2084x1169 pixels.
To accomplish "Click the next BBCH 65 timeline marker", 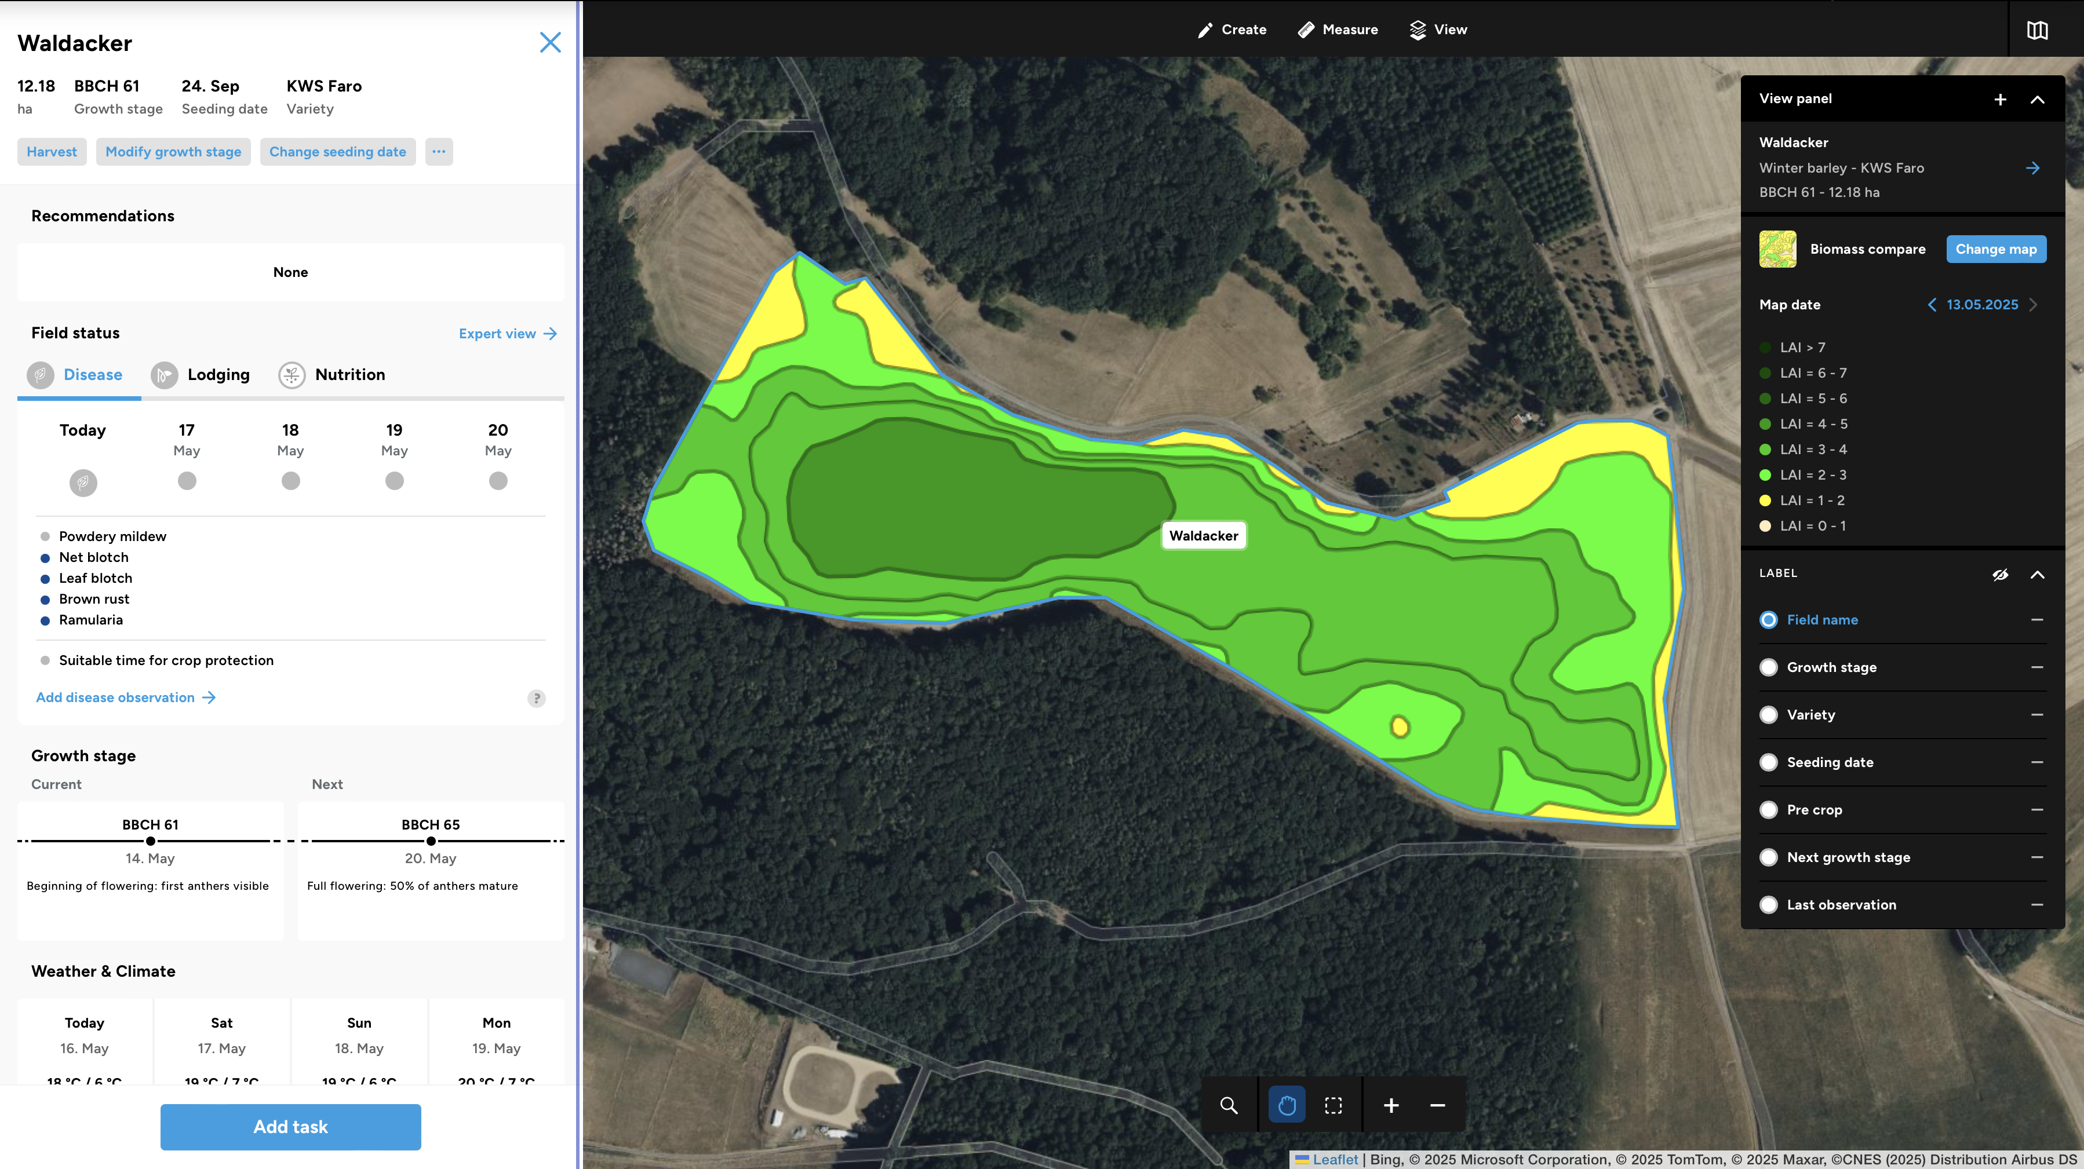I will click(431, 841).
